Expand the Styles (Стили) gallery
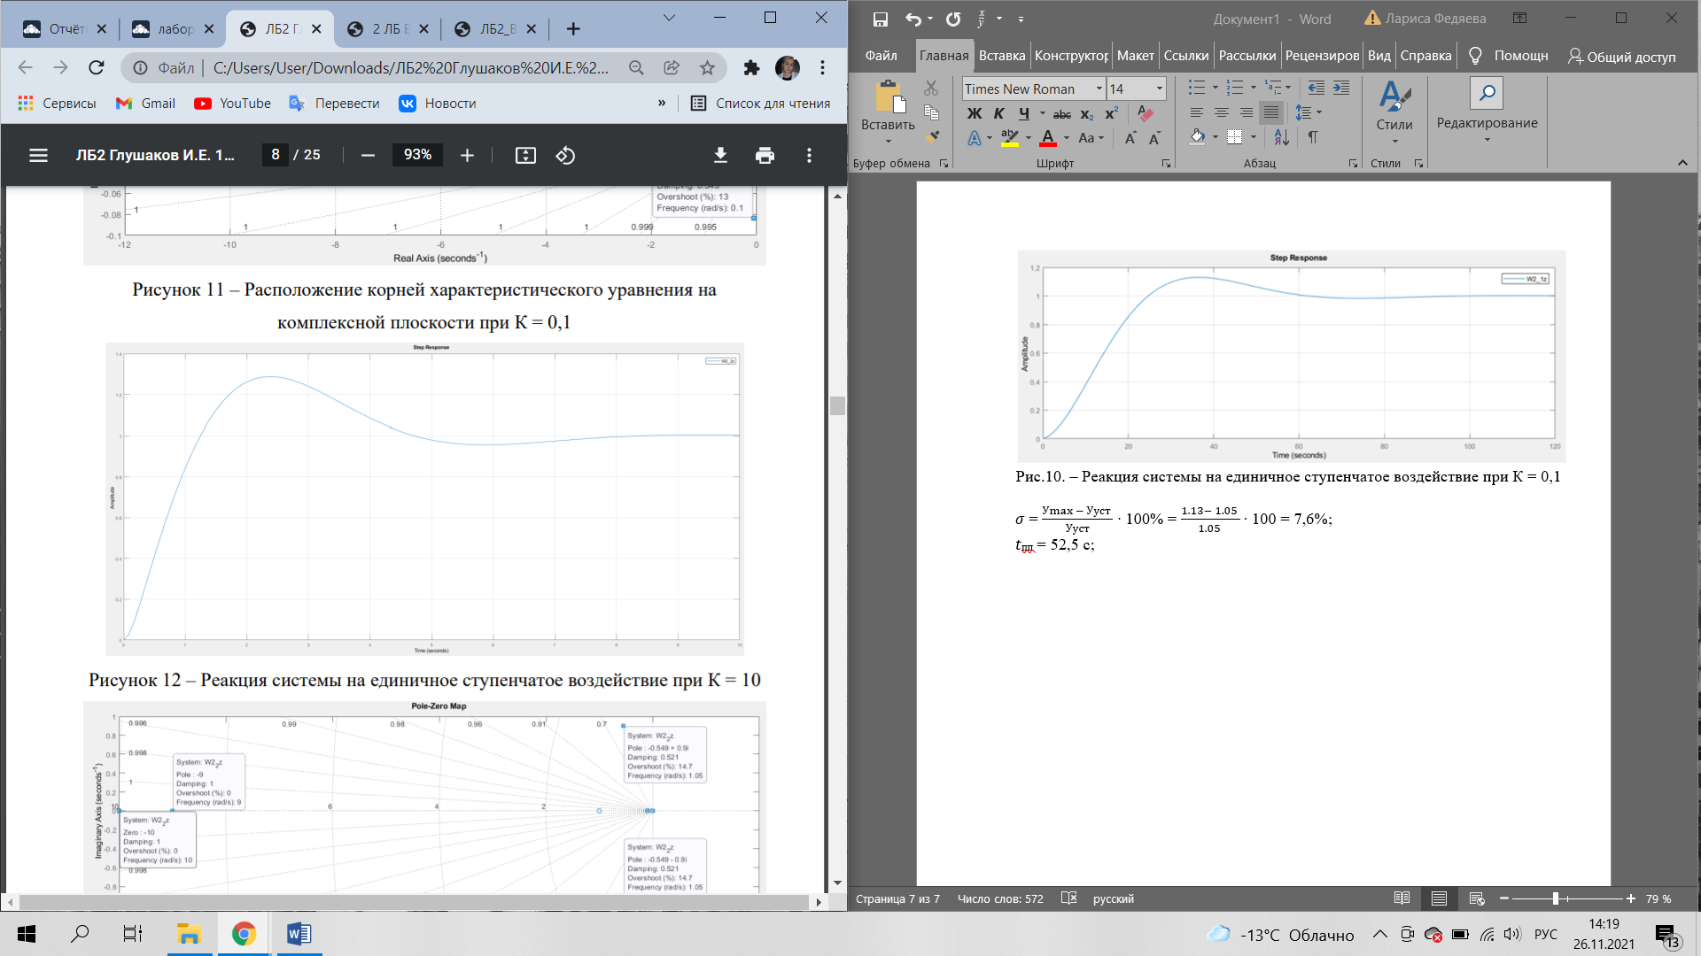Viewport: 1701px width, 956px height. coord(1394,111)
